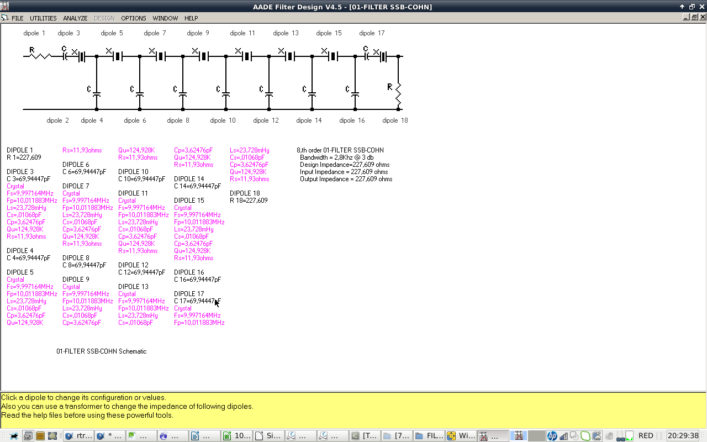Click the clock showing 20:29:38
707x442 pixels.
[x=683, y=435]
